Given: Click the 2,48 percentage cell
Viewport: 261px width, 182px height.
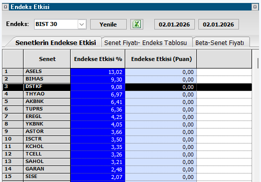Looking at the screenshot, I should click(98, 169).
